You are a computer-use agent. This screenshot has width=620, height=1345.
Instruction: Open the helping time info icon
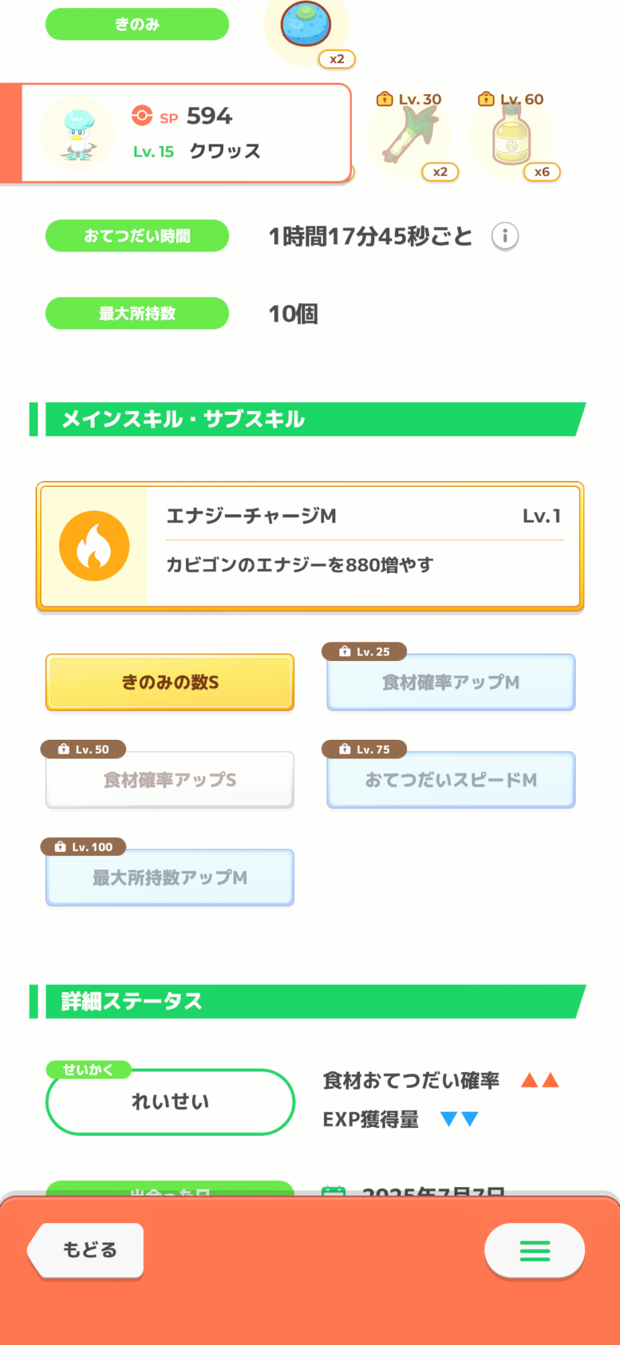pos(504,236)
